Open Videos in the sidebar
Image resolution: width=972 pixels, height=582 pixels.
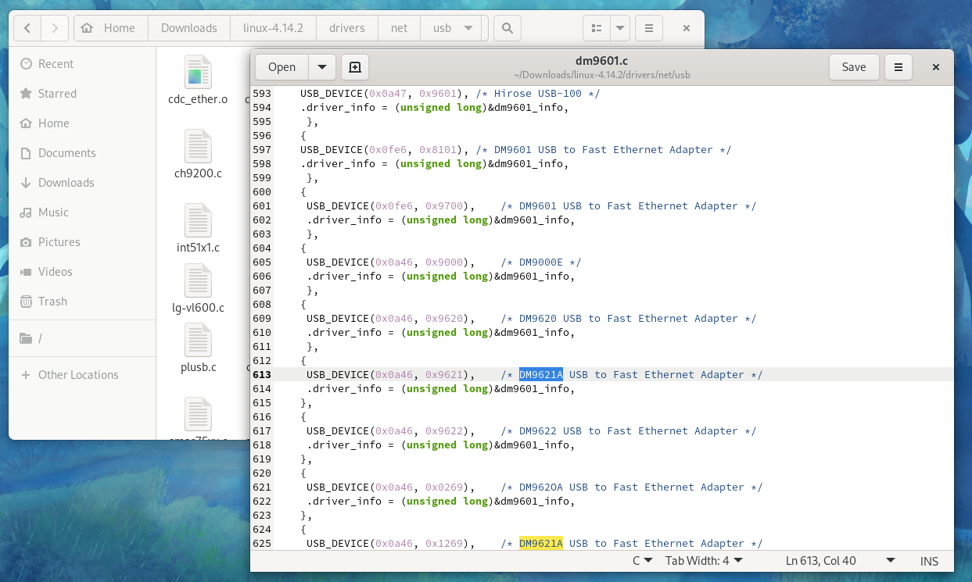point(82,272)
